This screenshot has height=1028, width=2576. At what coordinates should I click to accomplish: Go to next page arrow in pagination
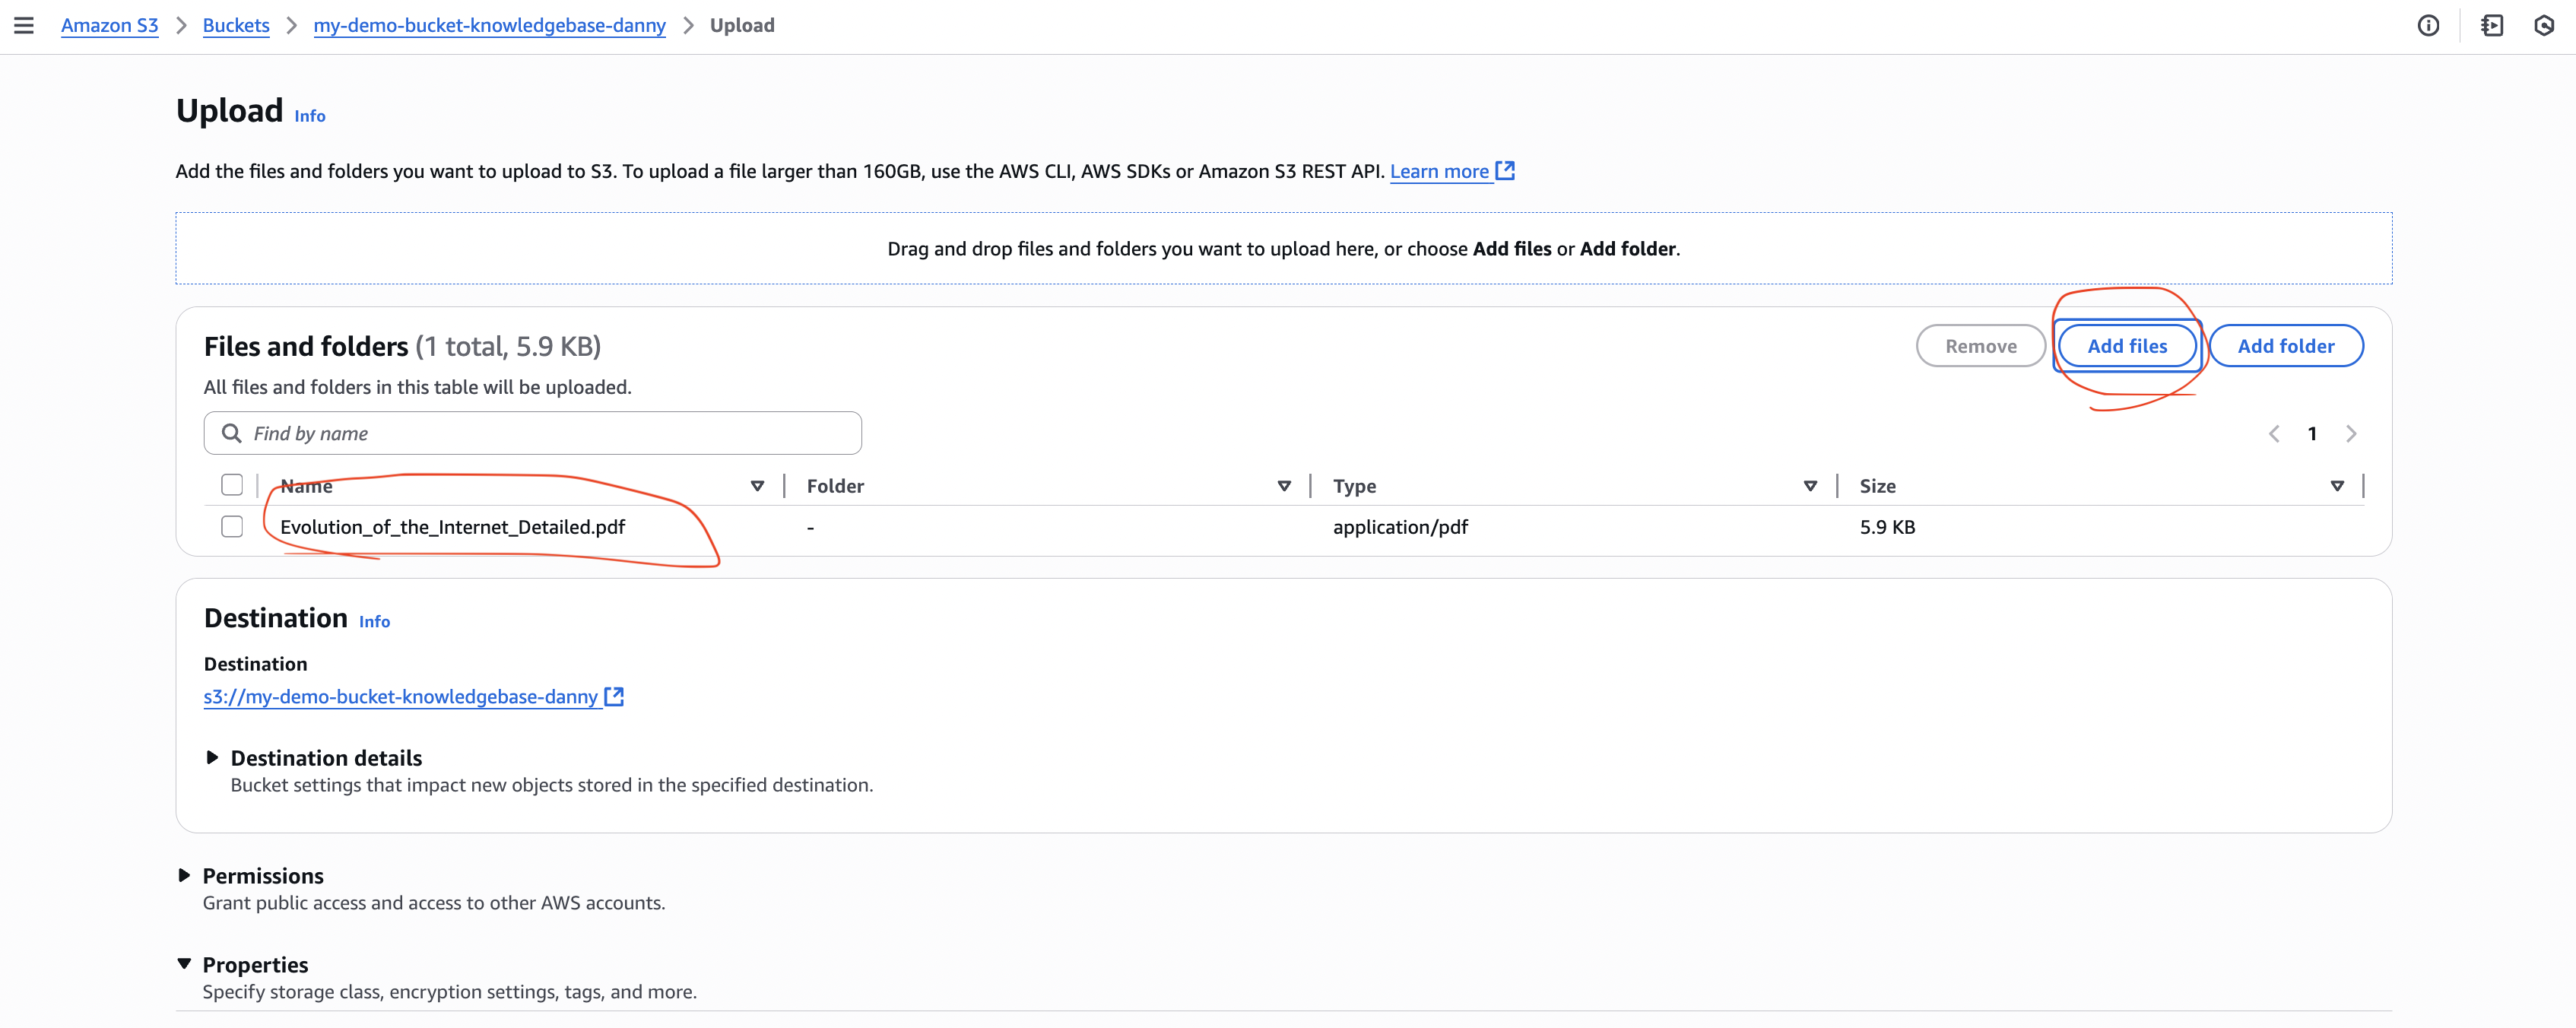pos(2351,434)
